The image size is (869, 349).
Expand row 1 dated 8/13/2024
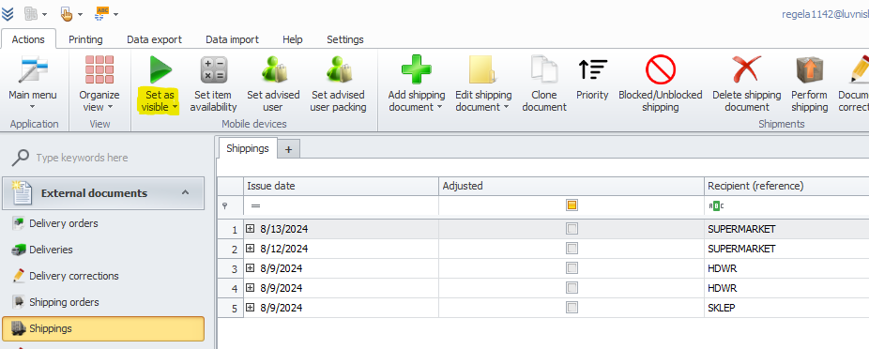[250, 228]
